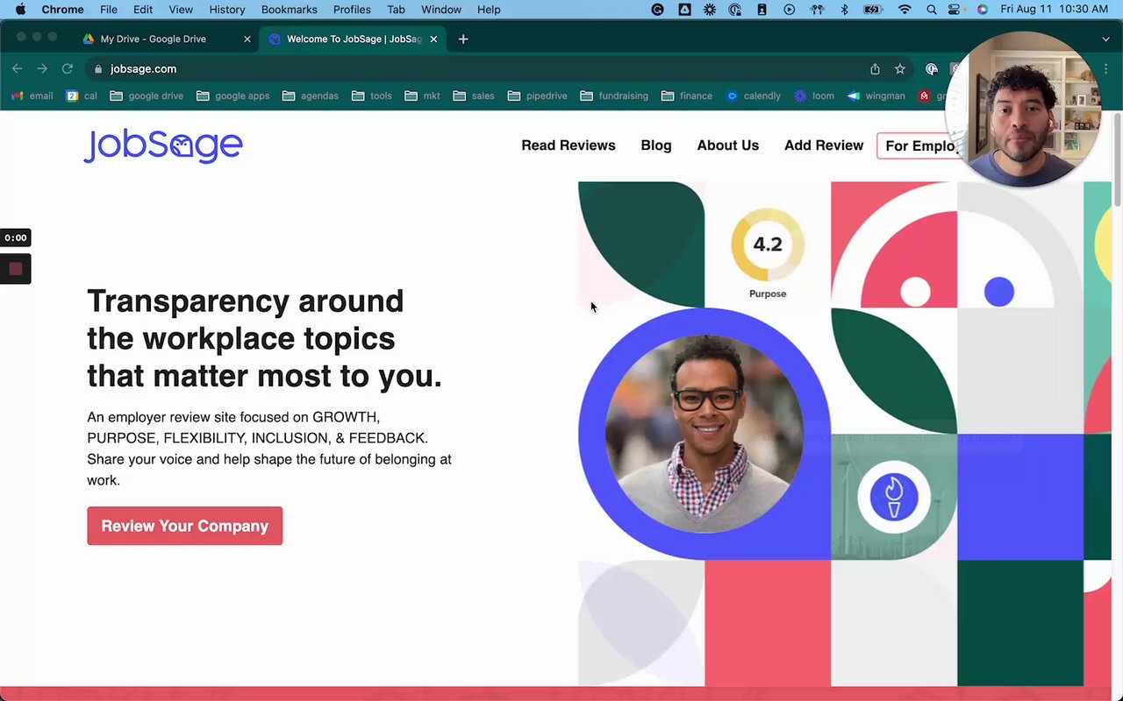Open the cal bookmark
This screenshot has width=1123, height=701.
(x=82, y=96)
